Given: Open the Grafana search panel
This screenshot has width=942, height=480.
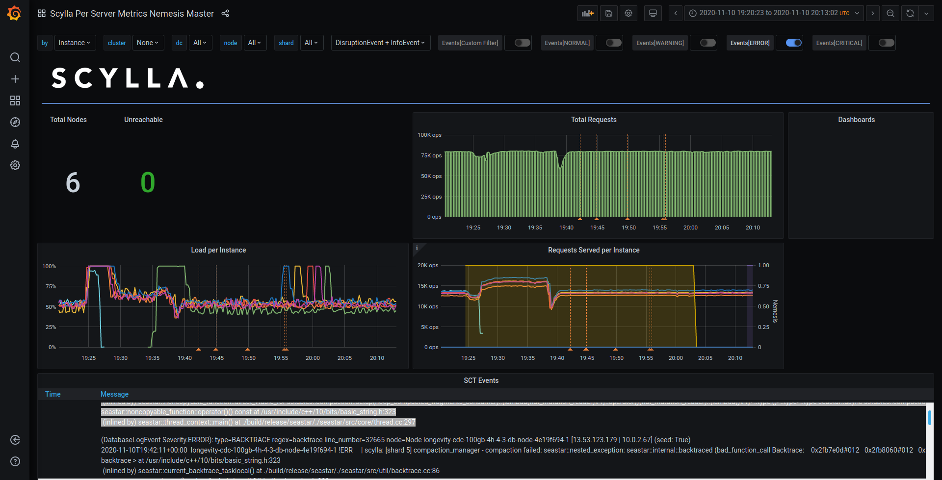Looking at the screenshot, I should [x=15, y=57].
